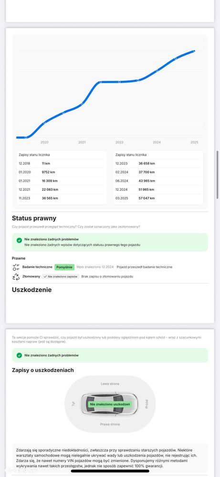
Task: Click the Lewa strona label
Action: tap(110, 384)
